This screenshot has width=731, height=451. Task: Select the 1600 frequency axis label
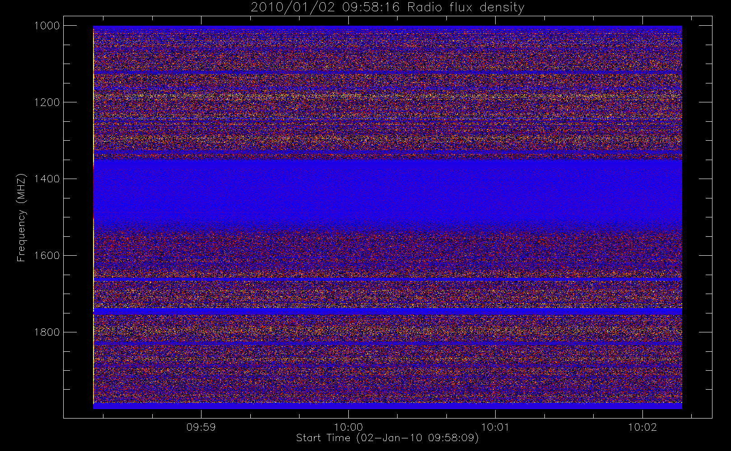[47, 256]
